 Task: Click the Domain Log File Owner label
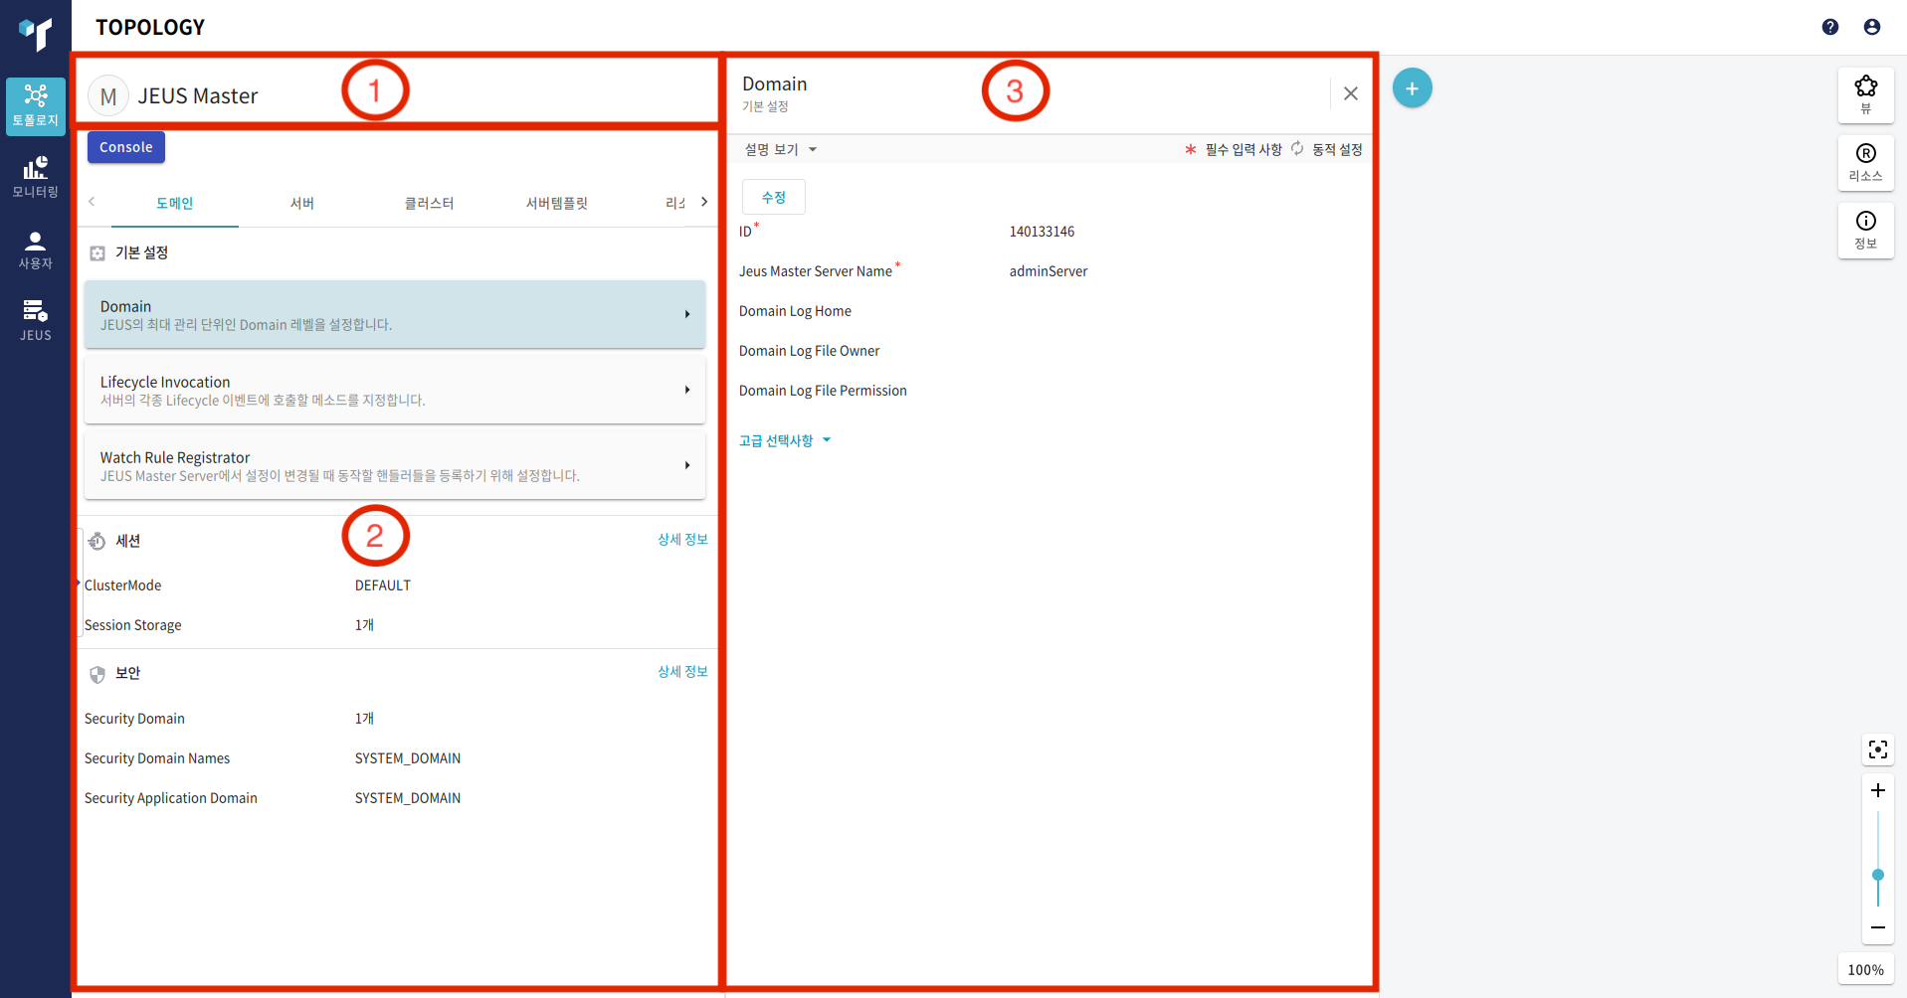pyautogui.click(x=809, y=351)
